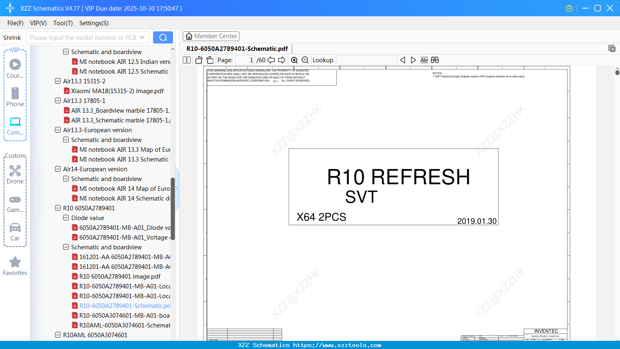Open AIR 13.3_Boardview marble 17805-1 file
Viewport: 620px width, 349px height.
[x=120, y=110]
